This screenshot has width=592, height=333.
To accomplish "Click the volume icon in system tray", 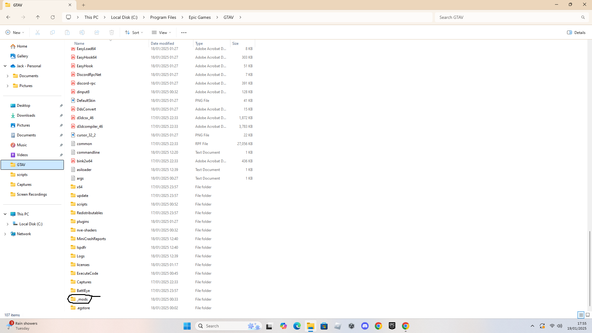I will pos(560,326).
